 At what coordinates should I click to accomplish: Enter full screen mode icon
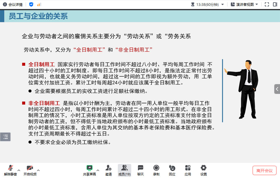point(267,4)
